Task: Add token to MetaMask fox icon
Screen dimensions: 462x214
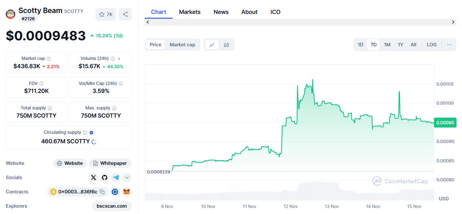Action: (x=126, y=192)
